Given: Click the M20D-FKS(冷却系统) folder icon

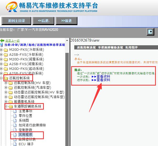Looking at the screenshot, I should (x=6, y=50).
